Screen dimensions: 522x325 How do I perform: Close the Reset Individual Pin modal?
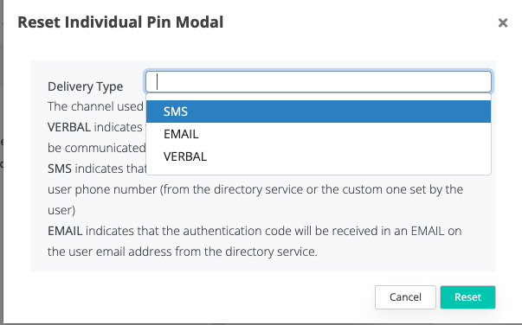tap(503, 23)
